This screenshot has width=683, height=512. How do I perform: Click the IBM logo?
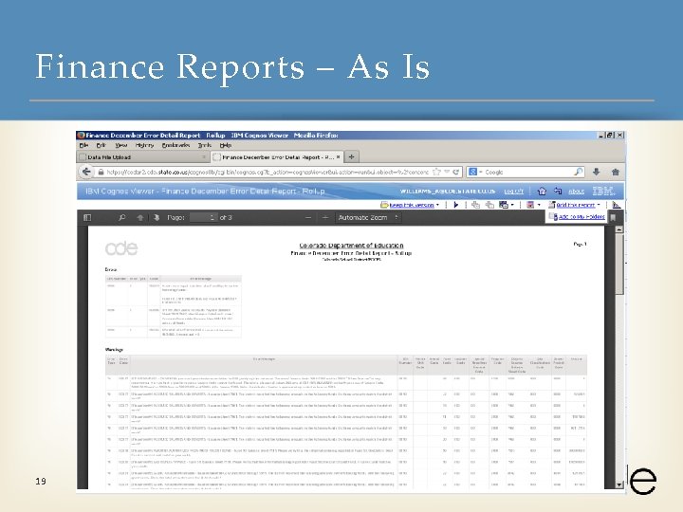603,191
